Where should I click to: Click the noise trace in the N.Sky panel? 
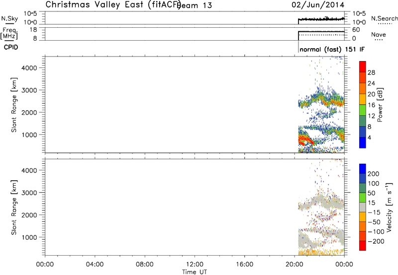[321, 19]
